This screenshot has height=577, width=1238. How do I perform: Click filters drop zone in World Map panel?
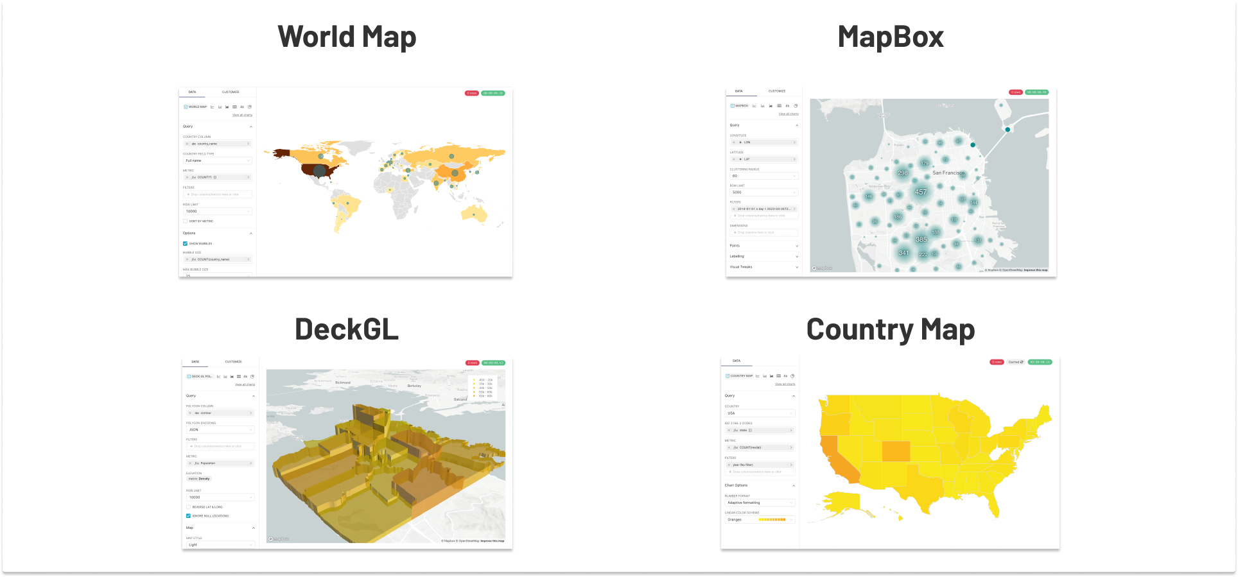point(218,194)
